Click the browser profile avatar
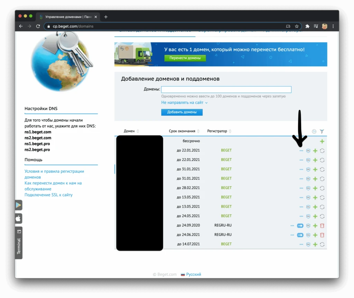 325,26
